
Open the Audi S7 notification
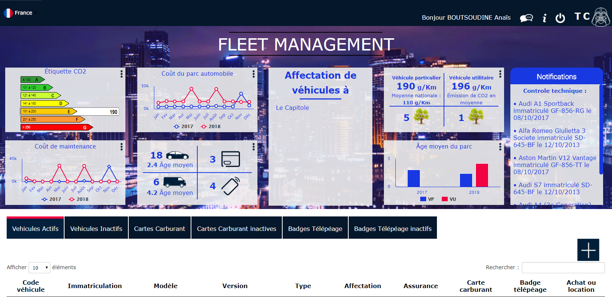pyautogui.click(x=553, y=188)
